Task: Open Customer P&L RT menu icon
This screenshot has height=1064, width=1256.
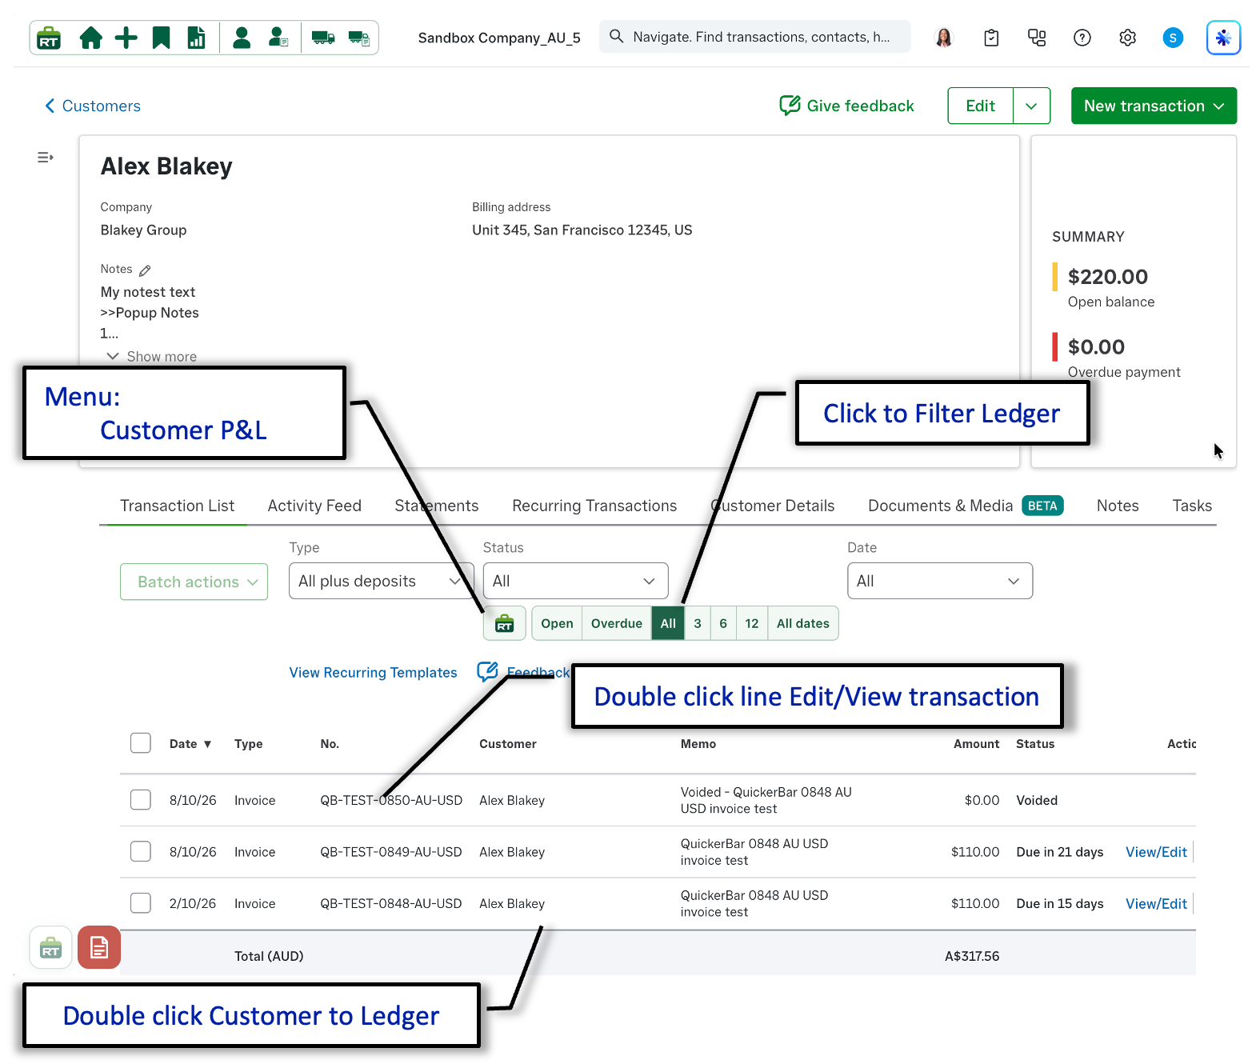Action: point(504,624)
